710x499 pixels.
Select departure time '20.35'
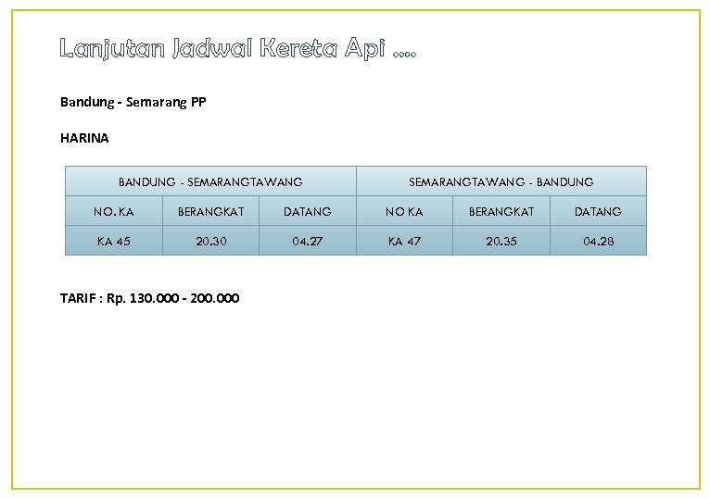[501, 241]
